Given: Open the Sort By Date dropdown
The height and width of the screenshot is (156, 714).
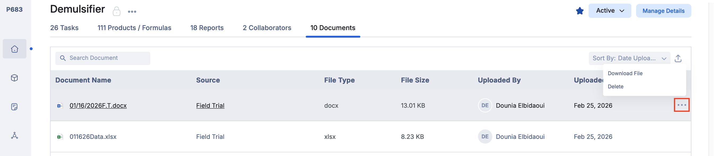Looking at the screenshot, I should [x=629, y=58].
